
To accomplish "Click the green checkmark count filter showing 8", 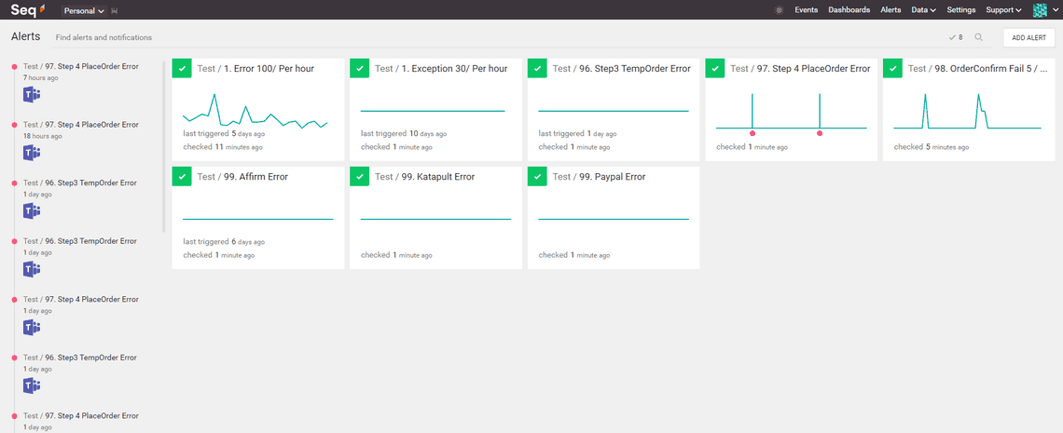I will click(x=955, y=37).
